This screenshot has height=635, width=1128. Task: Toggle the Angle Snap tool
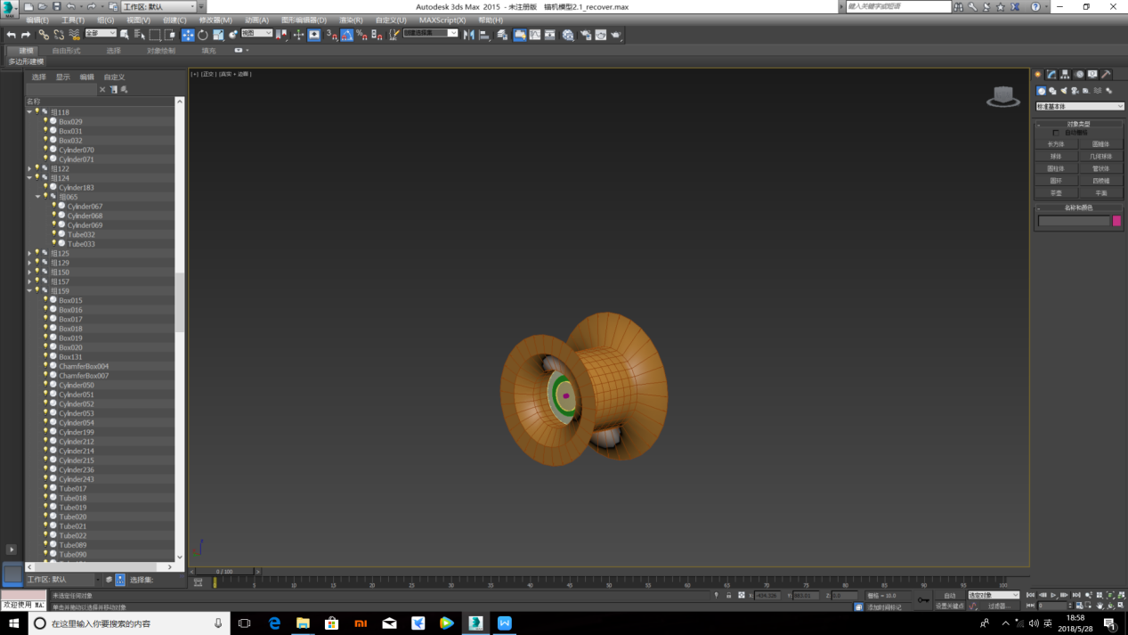click(x=346, y=35)
